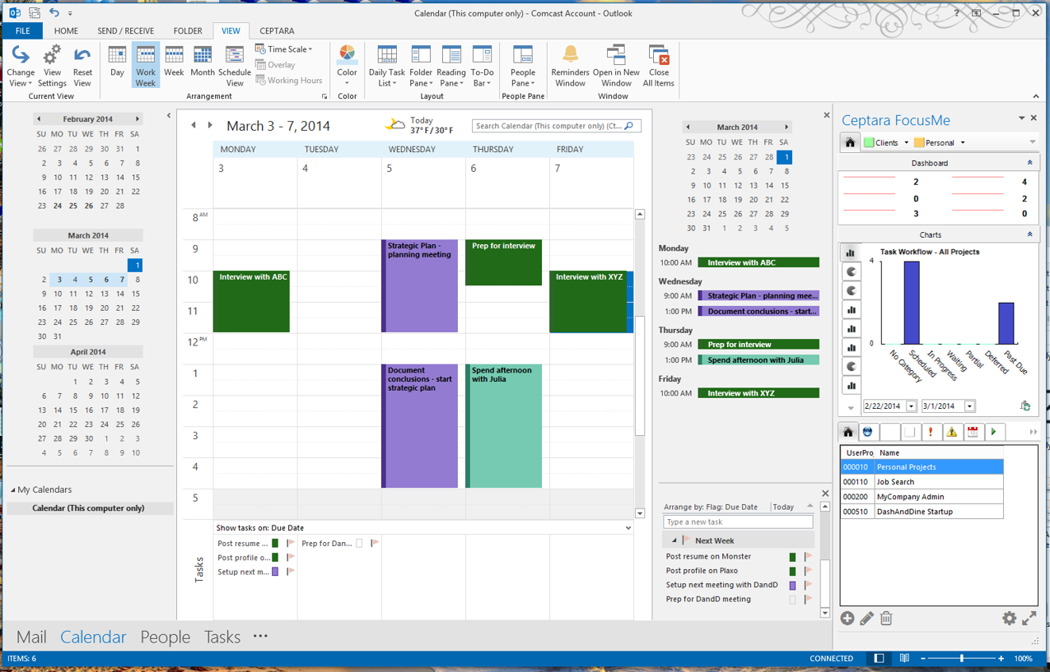This screenshot has height=672, width=1050.
Task: Select Calendar (This computer only) folder
Action: click(88, 508)
